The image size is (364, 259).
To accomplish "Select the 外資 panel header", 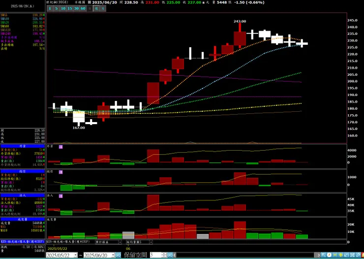I will coord(23,146).
